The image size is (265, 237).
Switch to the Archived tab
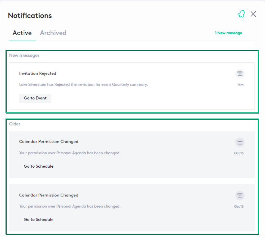click(53, 33)
